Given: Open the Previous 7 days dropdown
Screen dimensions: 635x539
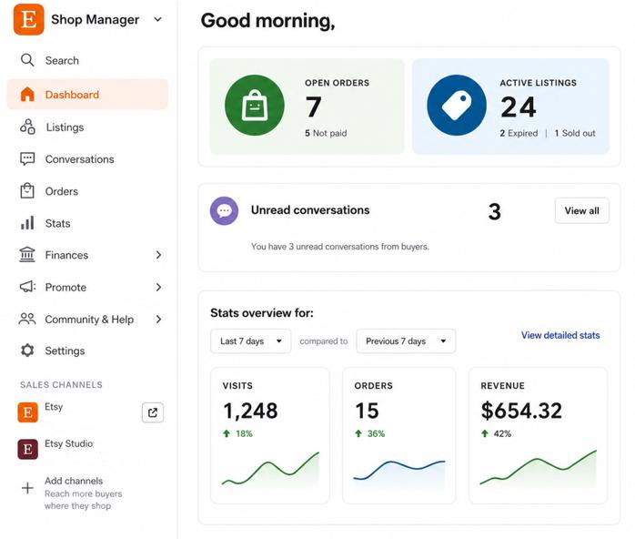Looking at the screenshot, I should (x=406, y=341).
